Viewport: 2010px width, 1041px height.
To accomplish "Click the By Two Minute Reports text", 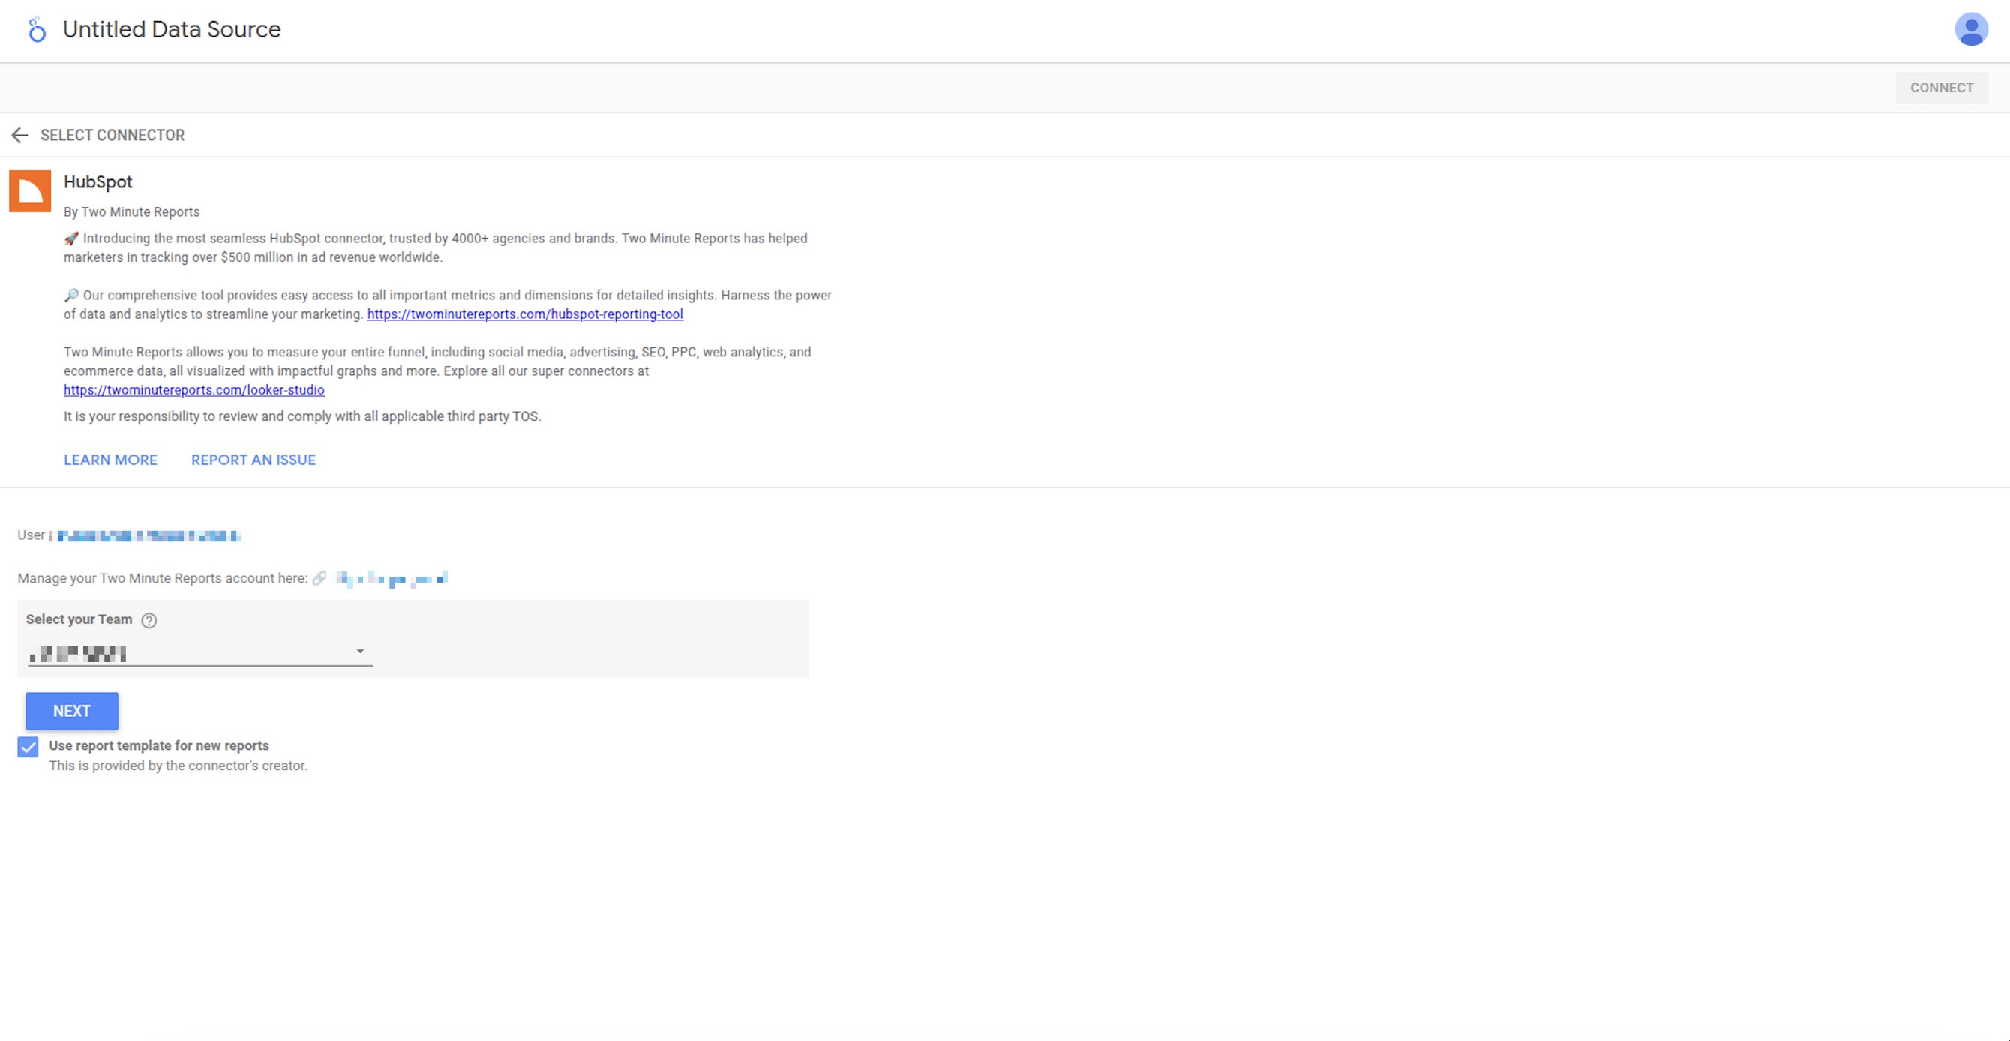I will coord(132,211).
